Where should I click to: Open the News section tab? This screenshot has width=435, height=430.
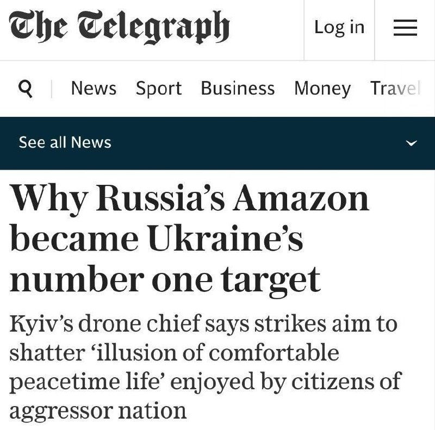[94, 88]
